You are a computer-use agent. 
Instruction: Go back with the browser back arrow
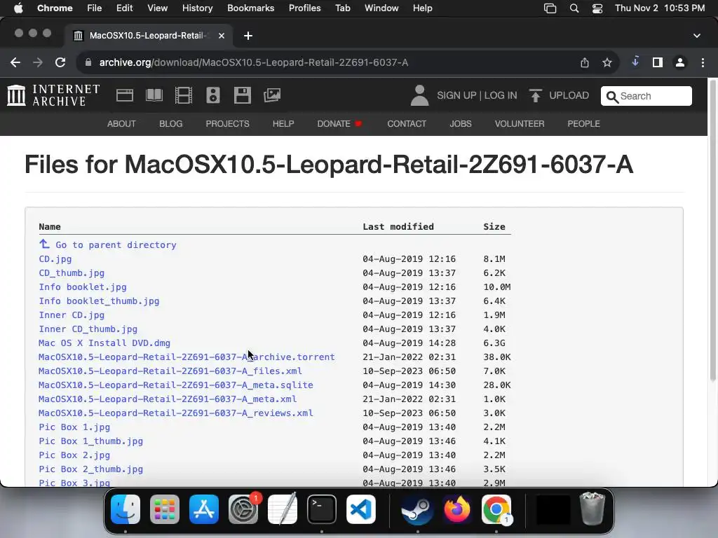tap(15, 62)
